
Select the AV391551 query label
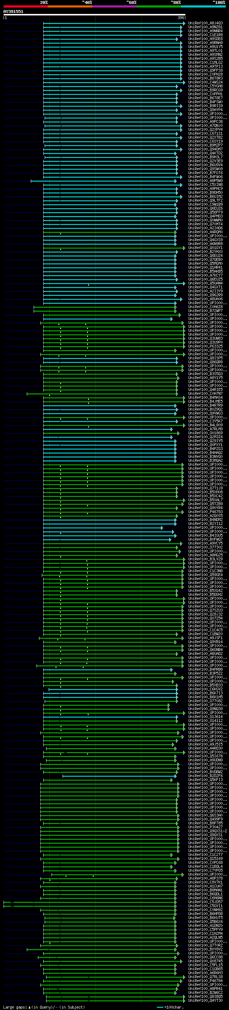coord(13,11)
